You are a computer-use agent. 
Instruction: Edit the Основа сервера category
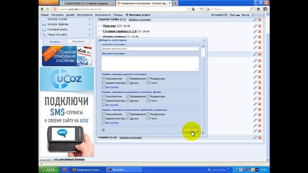coord(255,37)
